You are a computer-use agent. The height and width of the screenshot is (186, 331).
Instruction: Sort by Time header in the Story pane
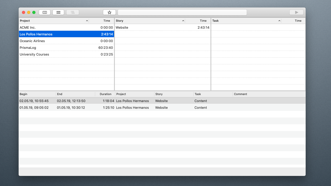pos(198,21)
